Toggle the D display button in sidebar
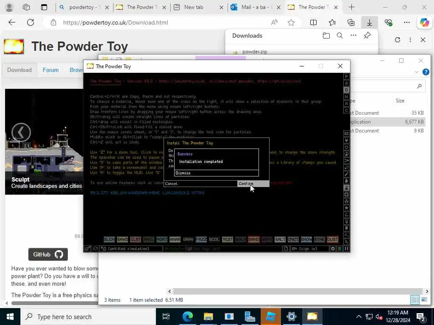The image size is (434, 325). coord(346,90)
